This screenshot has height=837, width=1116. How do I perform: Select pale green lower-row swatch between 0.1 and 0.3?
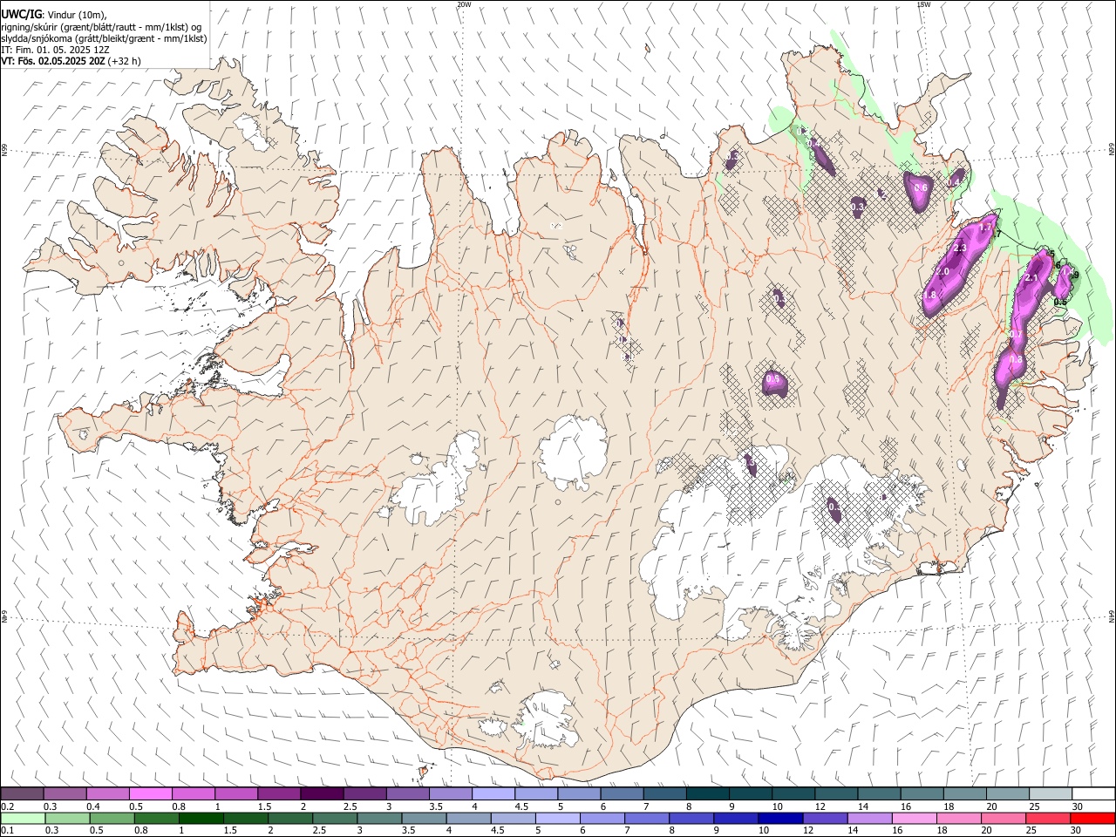23,819
